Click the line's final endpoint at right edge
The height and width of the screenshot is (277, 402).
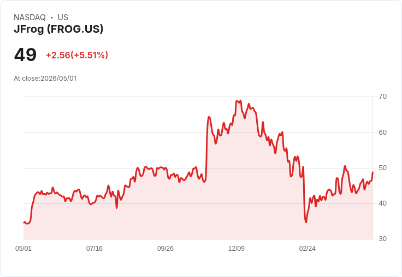click(373, 172)
